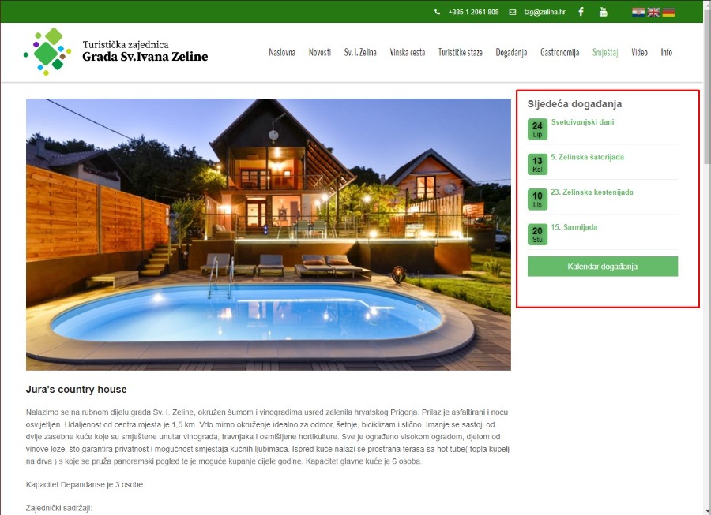Open 5. Zelinska šatorijada event
This screenshot has height=515, width=711.
pyautogui.click(x=587, y=157)
